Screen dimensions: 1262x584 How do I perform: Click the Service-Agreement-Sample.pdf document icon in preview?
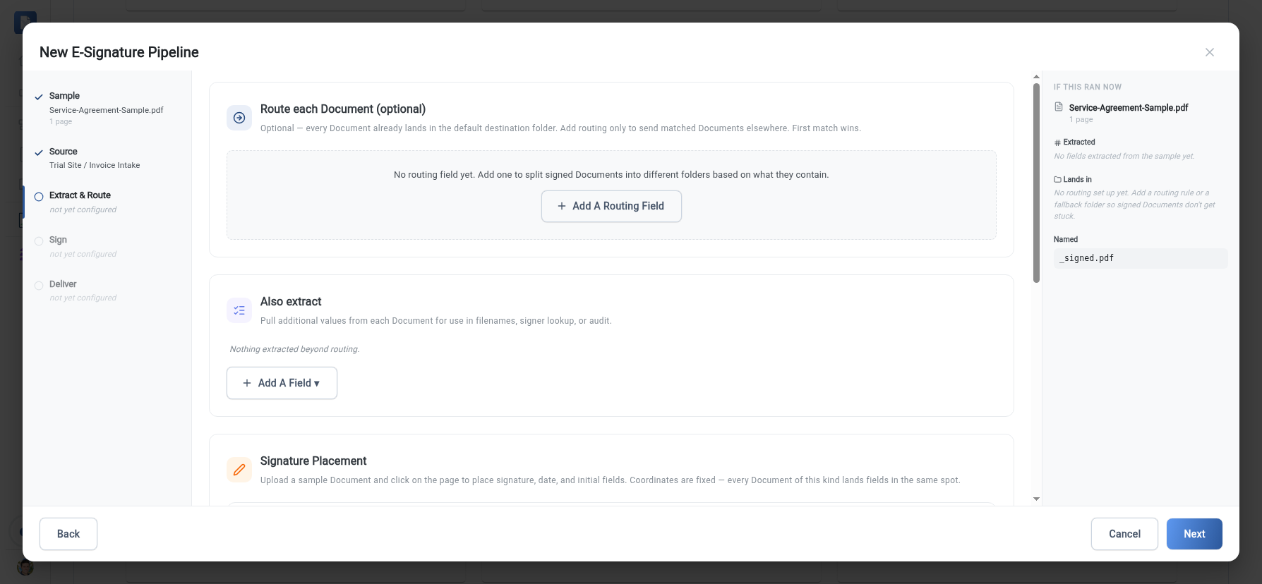(x=1059, y=107)
